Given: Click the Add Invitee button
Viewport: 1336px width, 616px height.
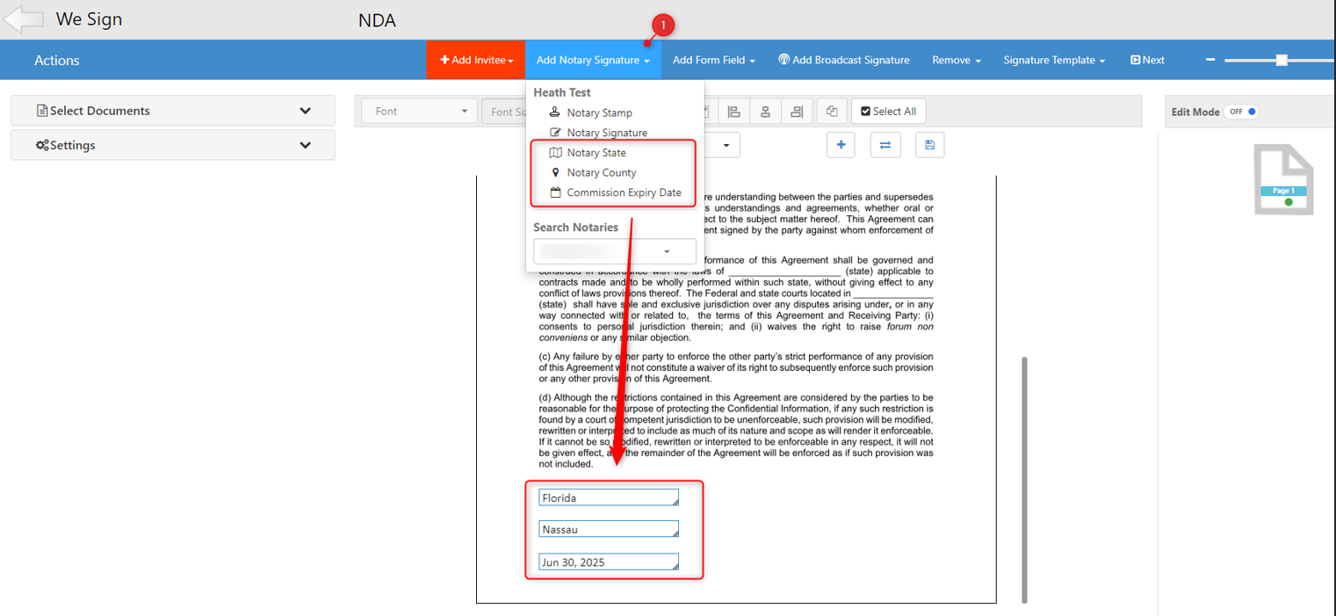Looking at the screenshot, I should pyautogui.click(x=476, y=60).
